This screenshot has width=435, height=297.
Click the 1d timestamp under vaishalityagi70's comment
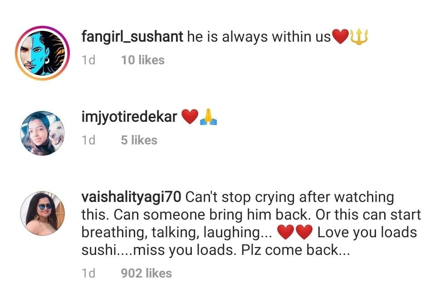point(88,273)
